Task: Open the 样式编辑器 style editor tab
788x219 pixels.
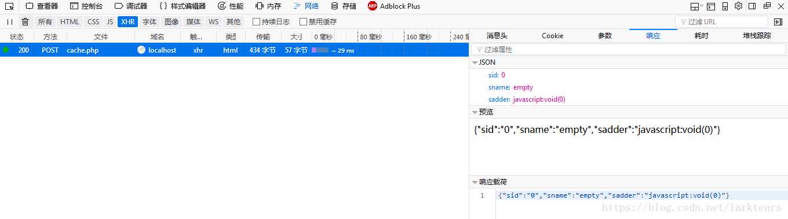Action: [182, 6]
